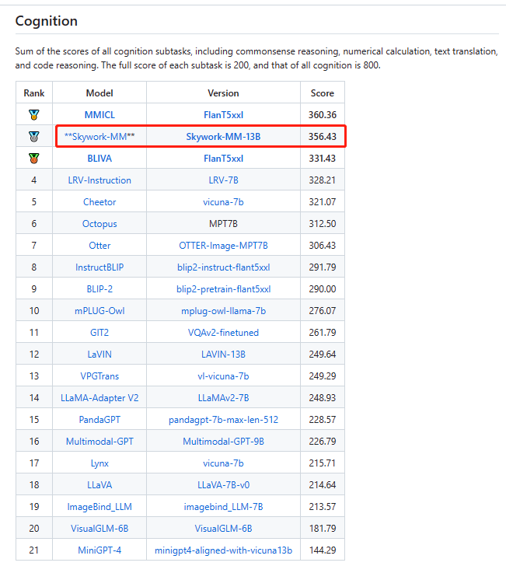The height and width of the screenshot is (566, 506).
Task: Click the rank 21 cell
Action: [x=34, y=550]
